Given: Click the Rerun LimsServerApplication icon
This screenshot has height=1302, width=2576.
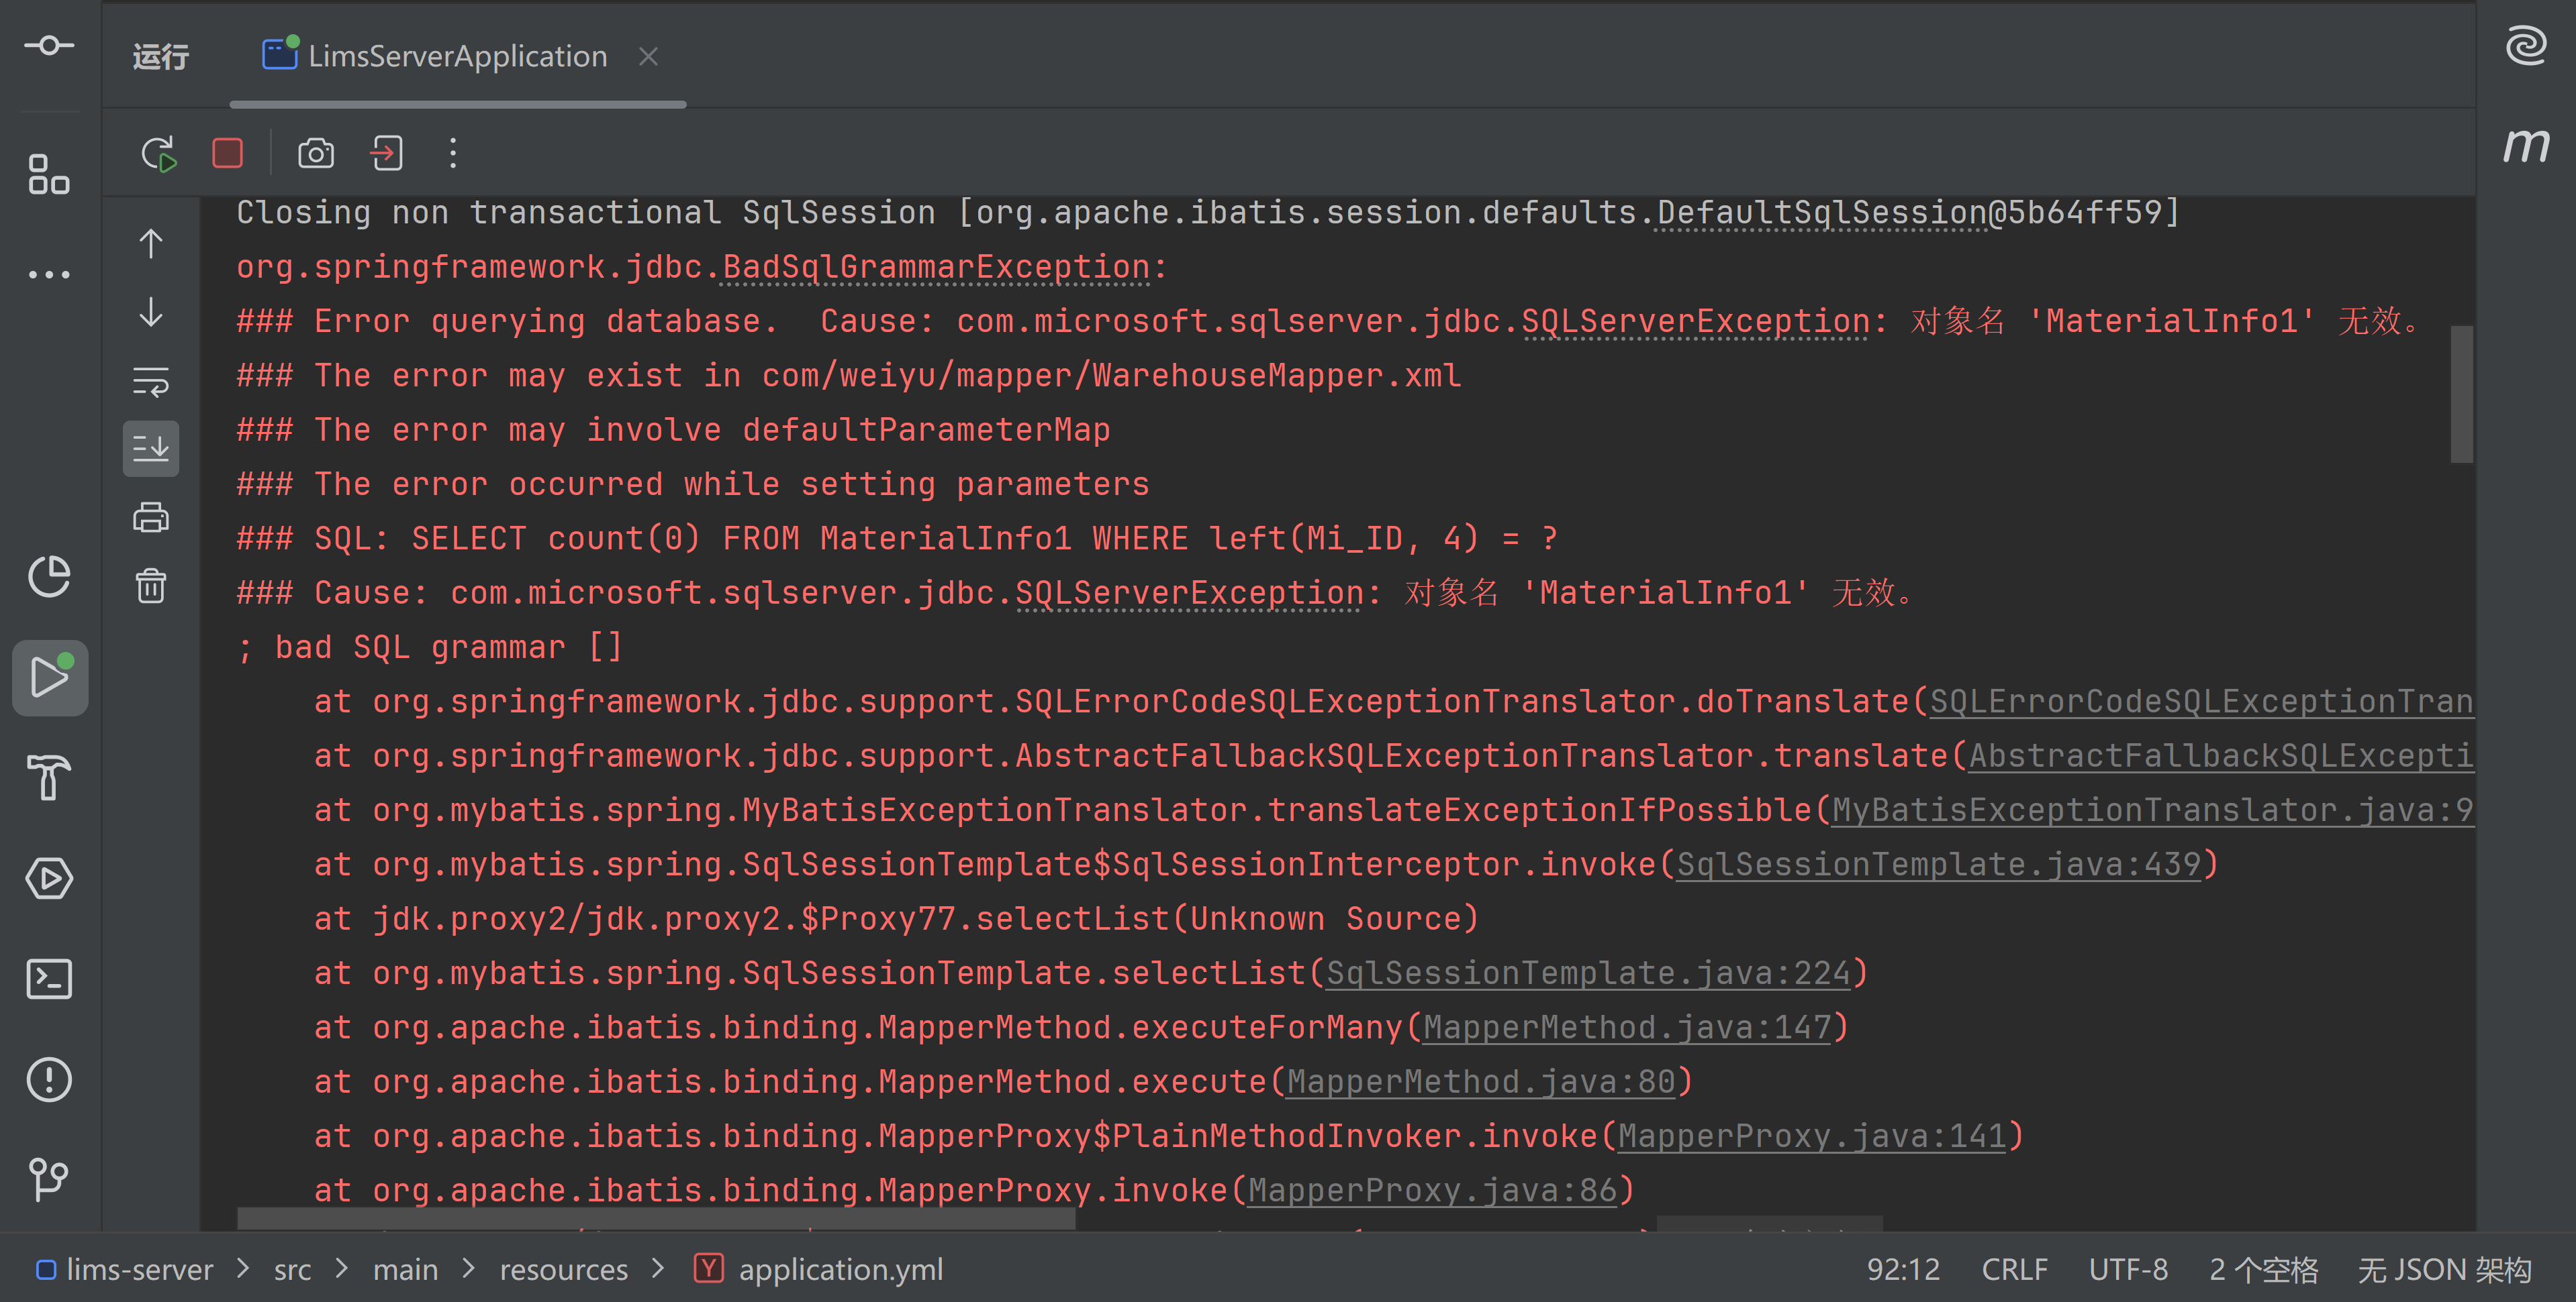Looking at the screenshot, I should 158,154.
